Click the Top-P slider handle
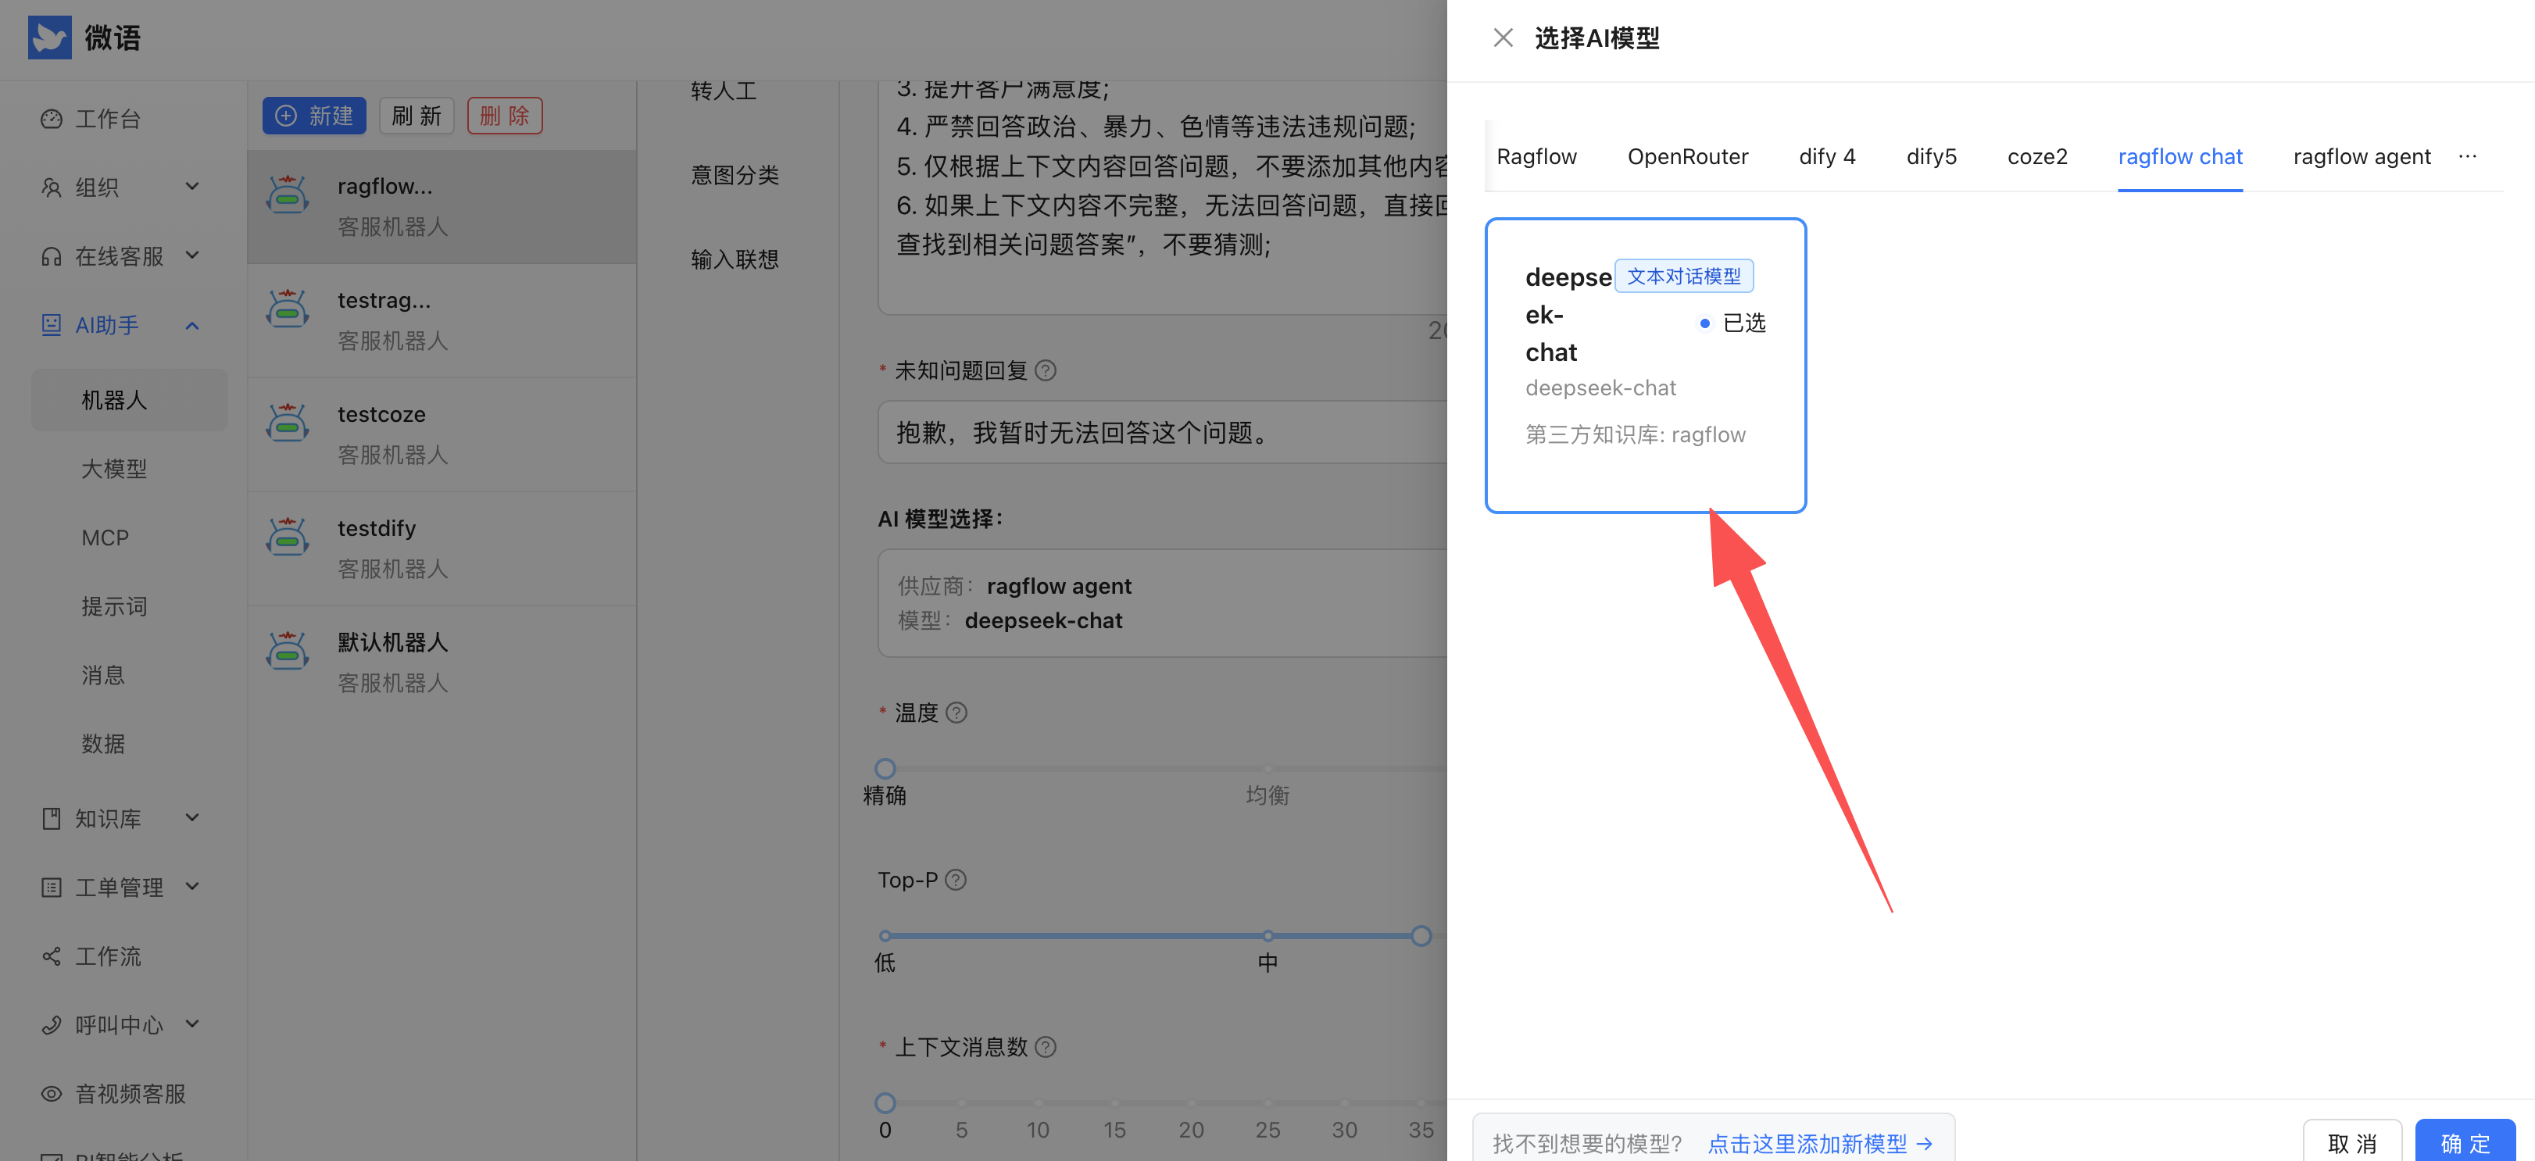 1421,936
